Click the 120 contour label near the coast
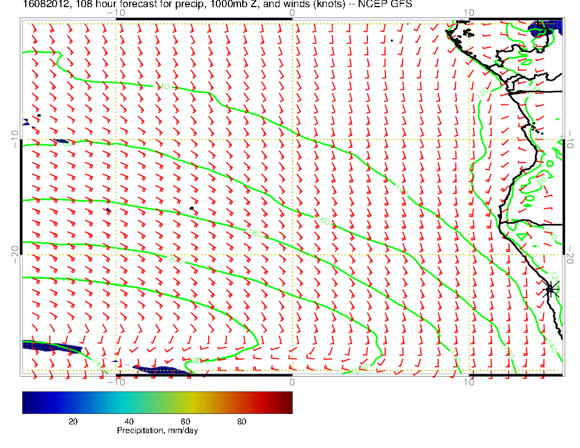Viewport: 580px width, 448px height. pos(483,92)
